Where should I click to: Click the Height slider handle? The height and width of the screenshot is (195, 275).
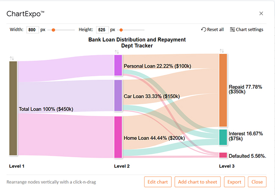121,30
